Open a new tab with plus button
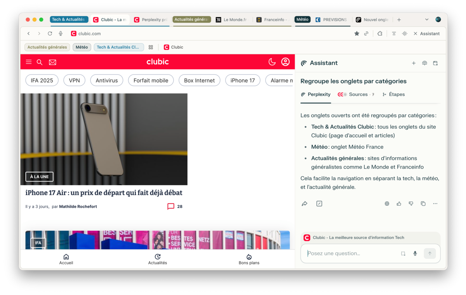The width and height of the screenshot is (466, 295). 399,20
